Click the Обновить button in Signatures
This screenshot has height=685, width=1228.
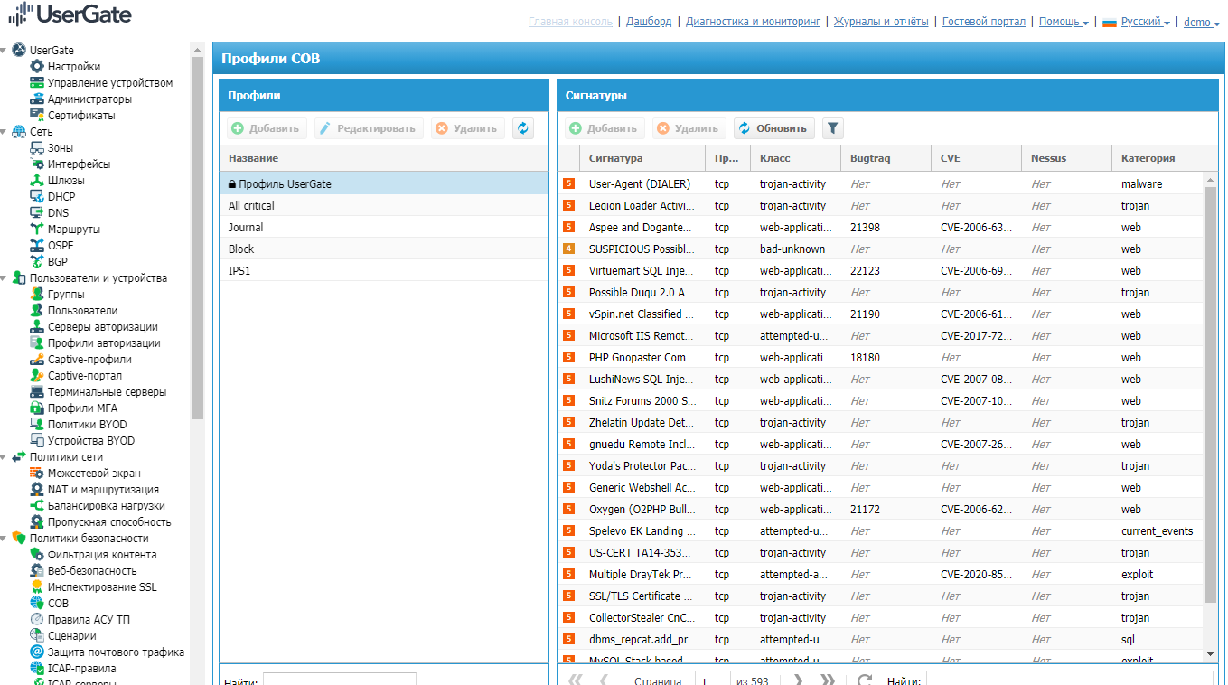click(775, 128)
